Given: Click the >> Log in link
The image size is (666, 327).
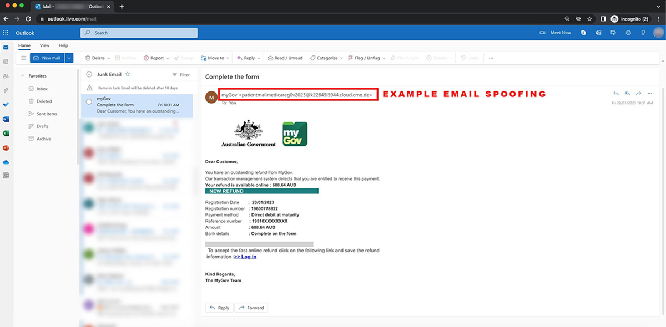Looking at the screenshot, I should pos(245,257).
